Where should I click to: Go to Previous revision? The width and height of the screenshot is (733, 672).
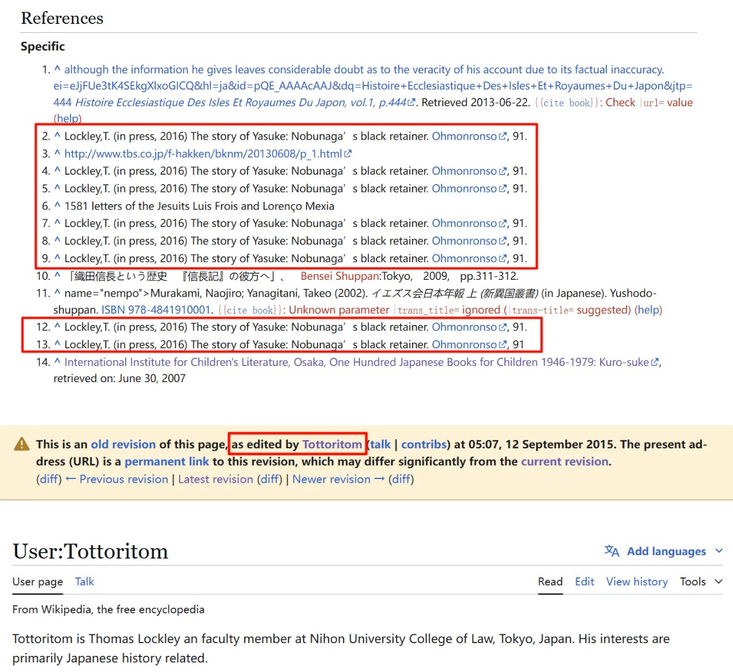[123, 479]
